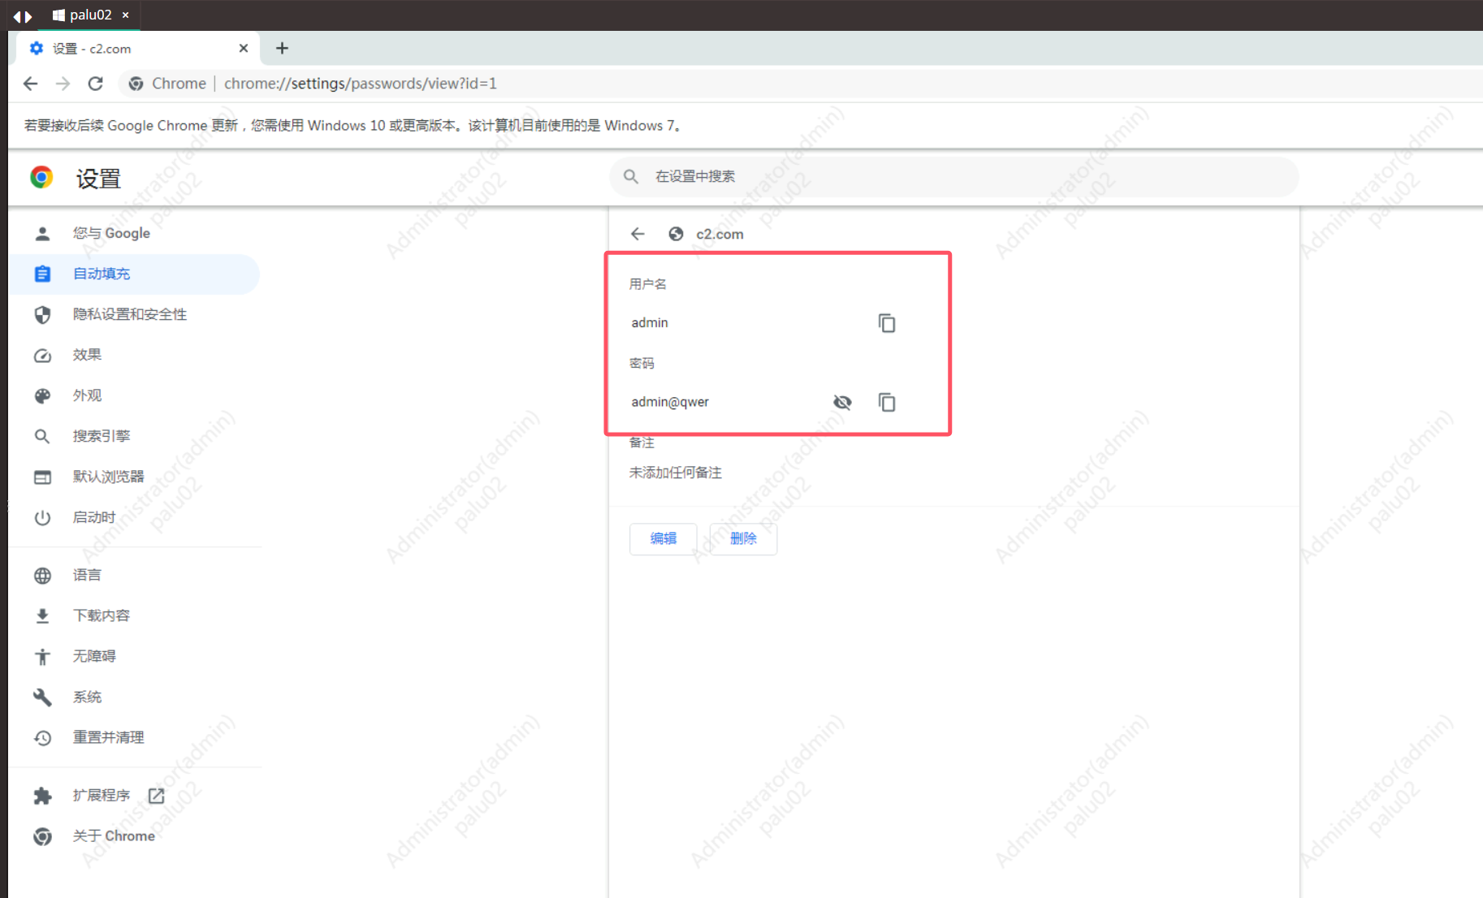
Task: Open 下载内容 downloads settings
Action: pos(101,615)
